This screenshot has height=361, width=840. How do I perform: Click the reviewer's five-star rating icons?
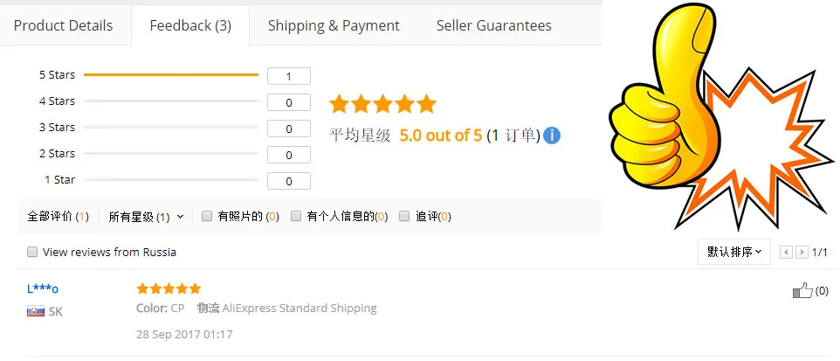tap(169, 288)
